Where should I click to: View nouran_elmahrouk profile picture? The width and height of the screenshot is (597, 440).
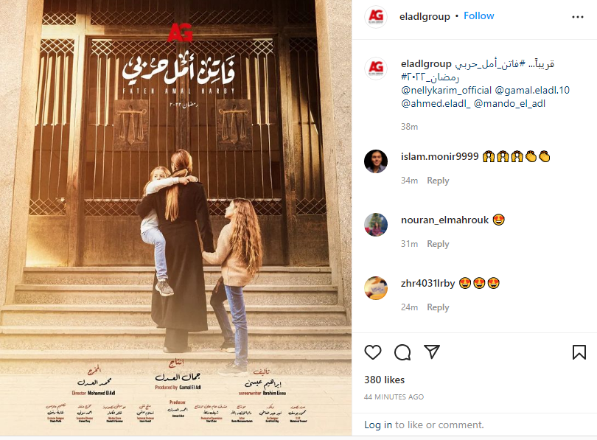(x=376, y=225)
